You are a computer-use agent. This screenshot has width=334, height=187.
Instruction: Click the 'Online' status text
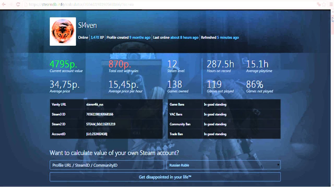point(83,37)
